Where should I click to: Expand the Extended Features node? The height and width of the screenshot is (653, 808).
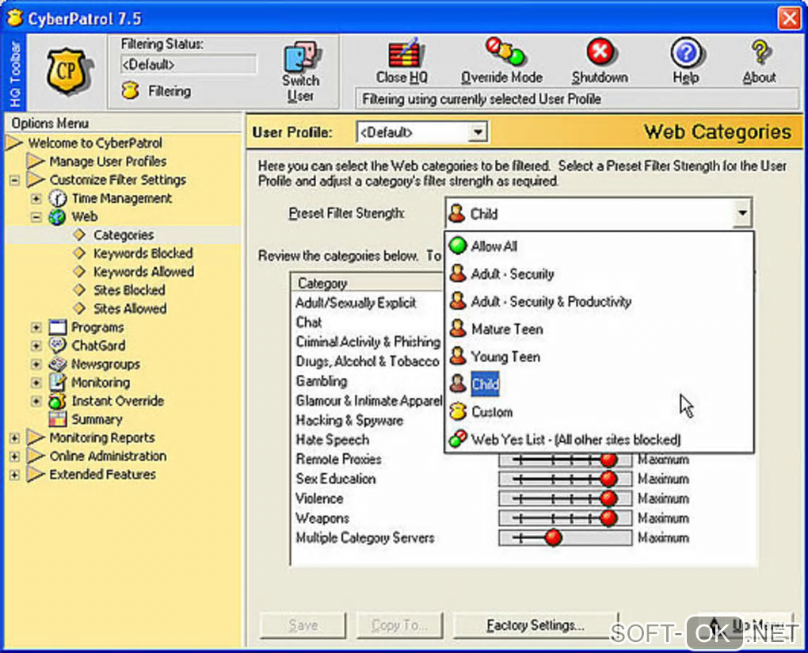pos(14,475)
